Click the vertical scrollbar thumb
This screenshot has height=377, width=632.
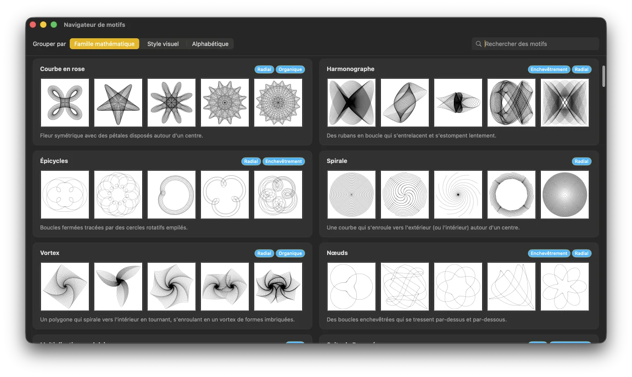[604, 76]
